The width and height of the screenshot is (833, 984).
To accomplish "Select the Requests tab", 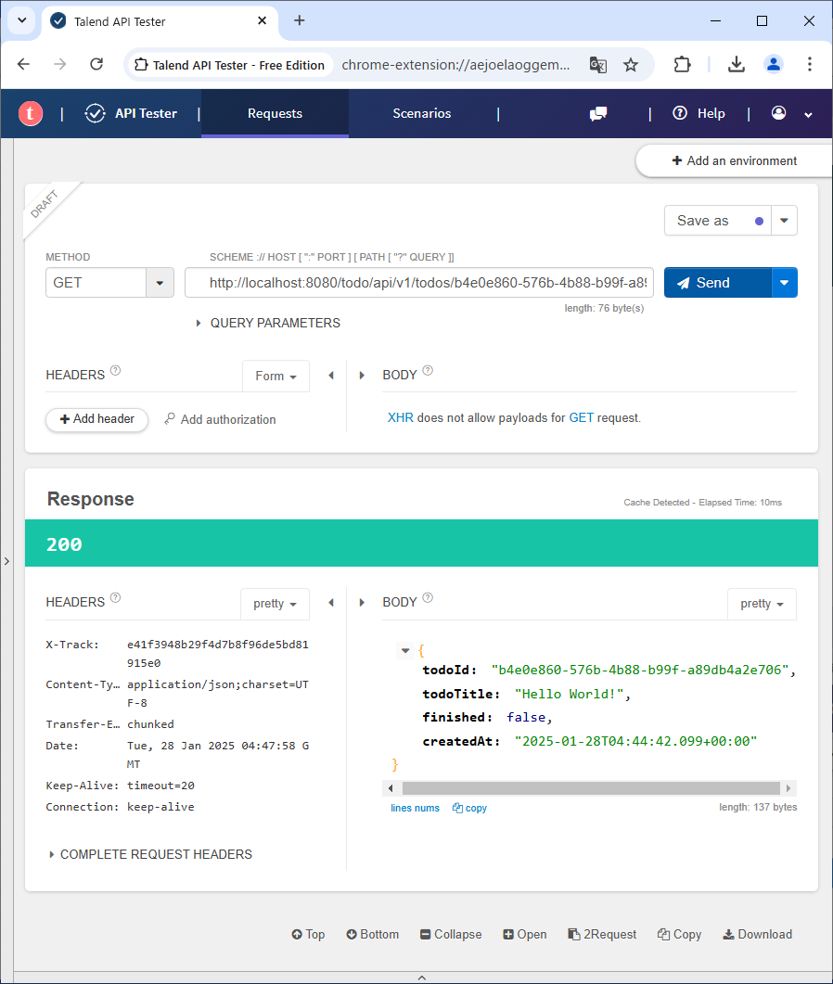I will [275, 113].
